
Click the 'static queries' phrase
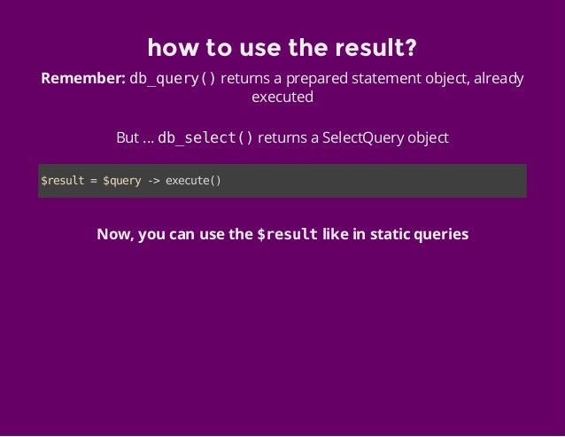tap(420, 234)
